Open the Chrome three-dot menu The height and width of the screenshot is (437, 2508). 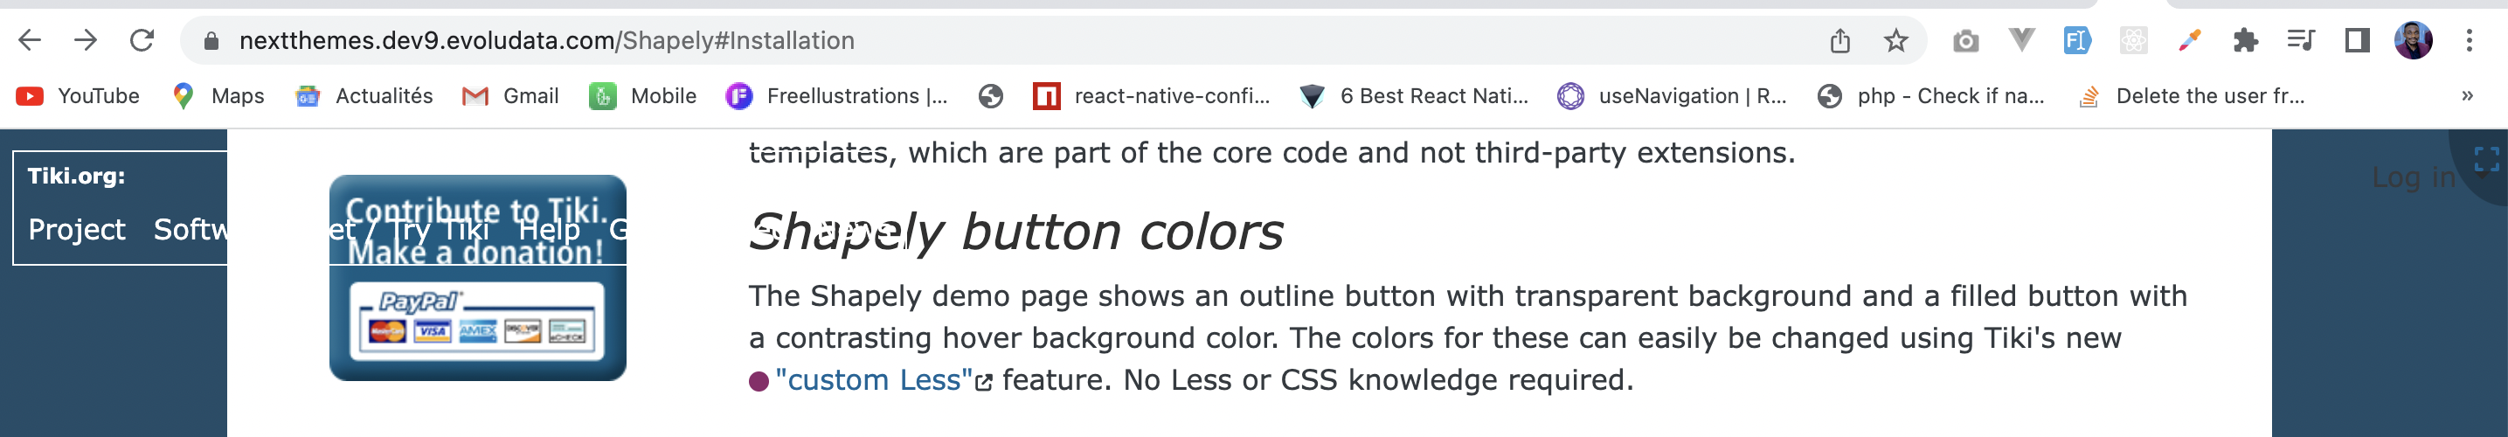(2469, 41)
